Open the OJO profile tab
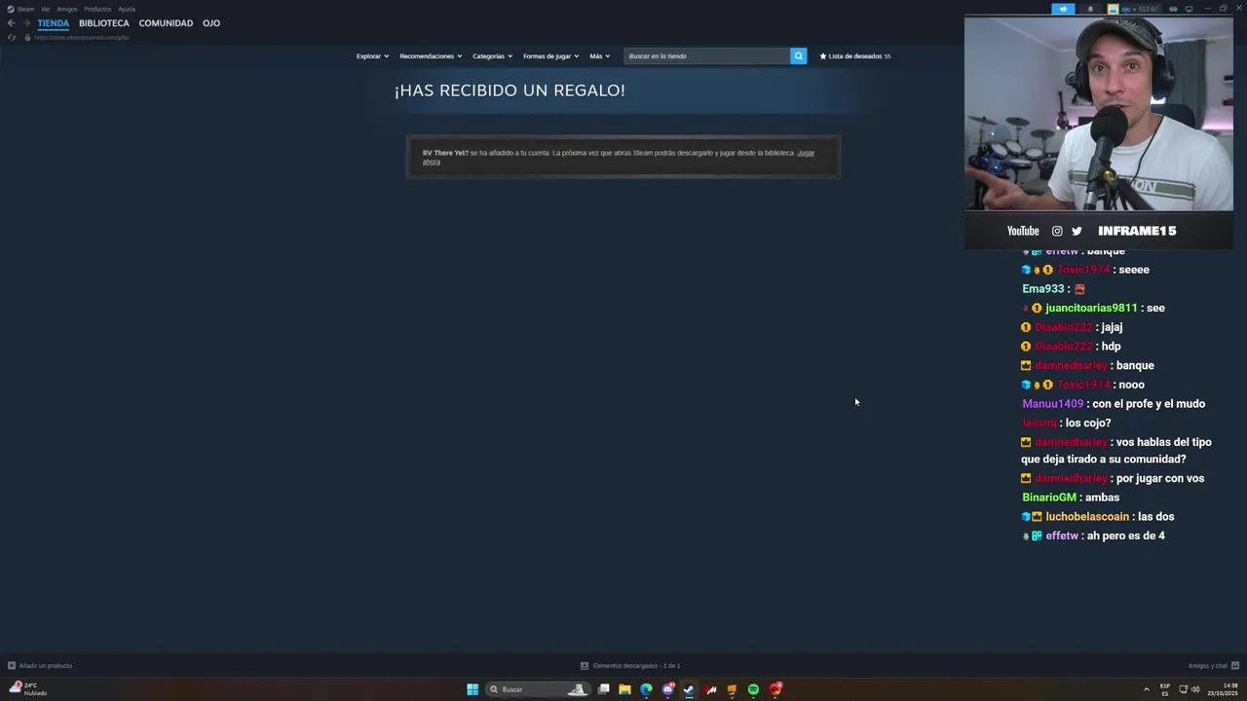The width and height of the screenshot is (1247, 701). (x=211, y=23)
